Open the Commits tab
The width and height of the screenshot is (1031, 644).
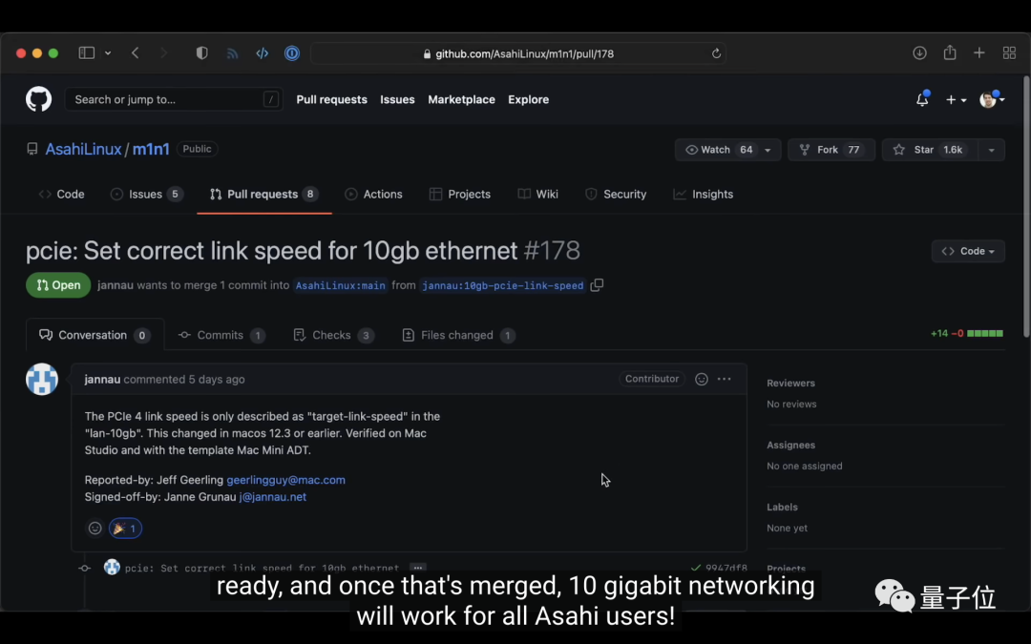(221, 335)
